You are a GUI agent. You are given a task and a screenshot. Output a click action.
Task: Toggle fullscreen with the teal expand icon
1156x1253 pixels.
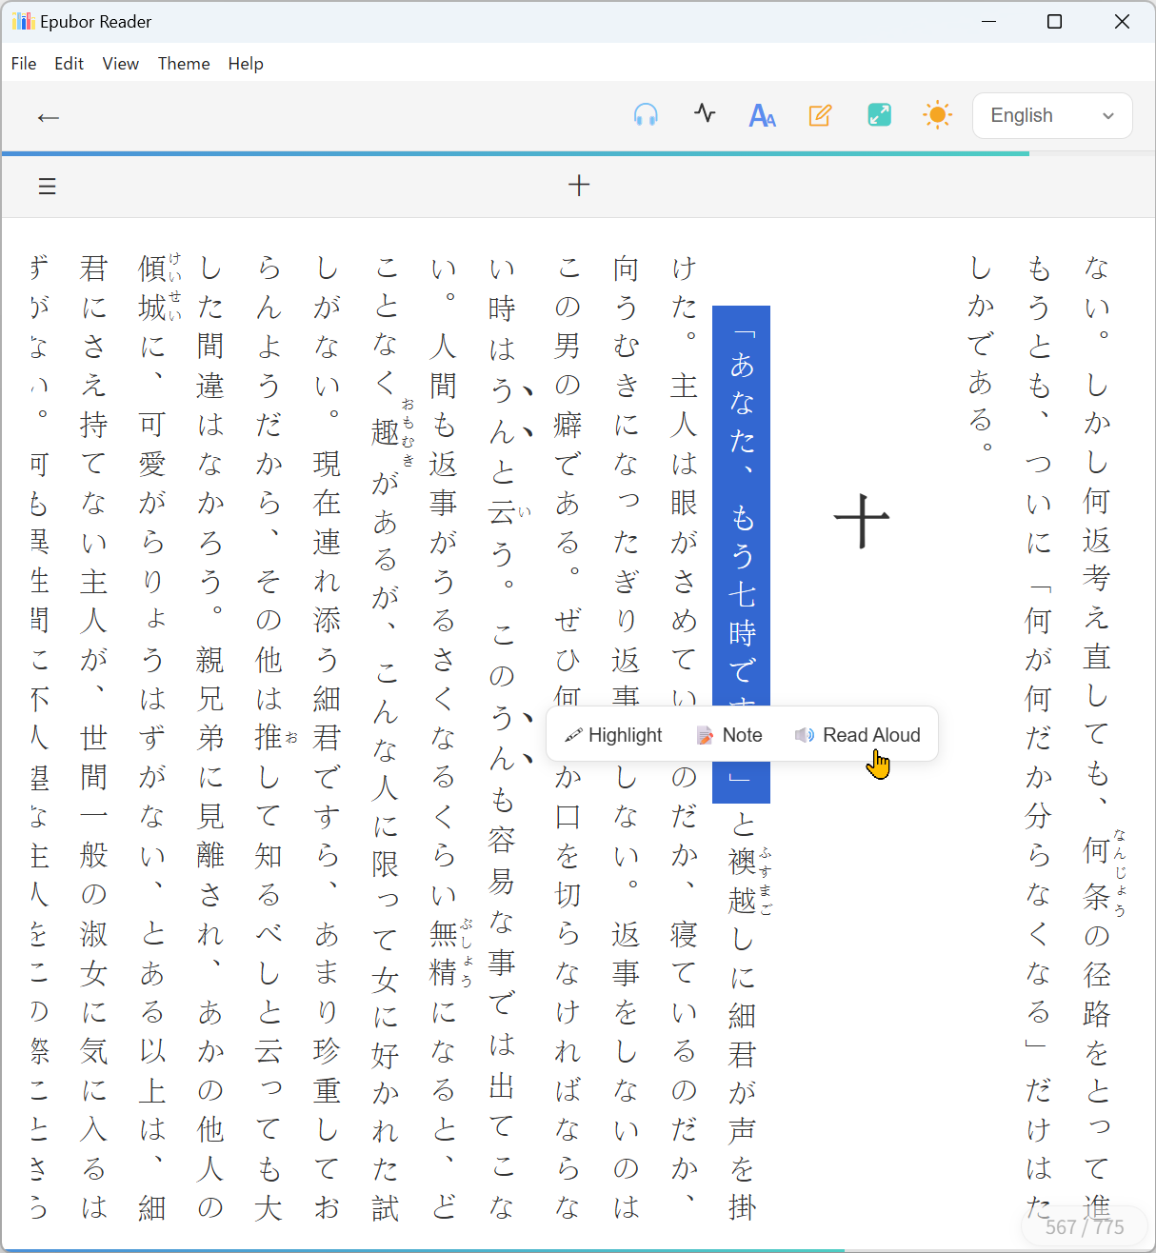click(879, 115)
